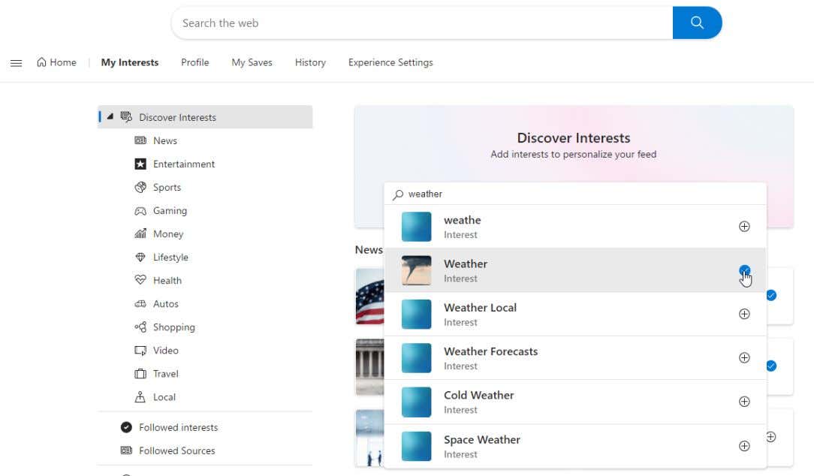Select Lifestyle category label
This screenshot has height=476, width=814.
coord(170,258)
